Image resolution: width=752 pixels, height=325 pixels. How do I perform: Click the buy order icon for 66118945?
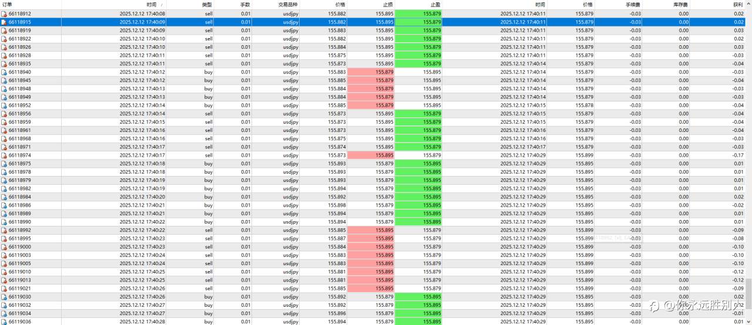tap(4, 80)
